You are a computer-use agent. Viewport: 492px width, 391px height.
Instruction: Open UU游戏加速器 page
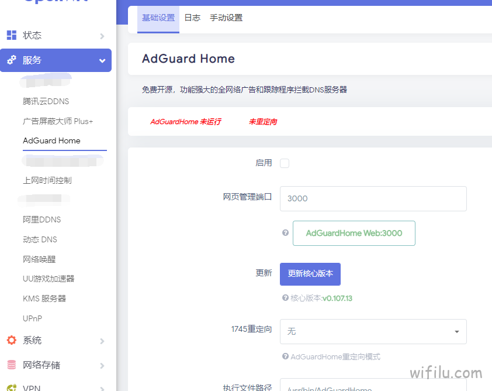[48, 279]
